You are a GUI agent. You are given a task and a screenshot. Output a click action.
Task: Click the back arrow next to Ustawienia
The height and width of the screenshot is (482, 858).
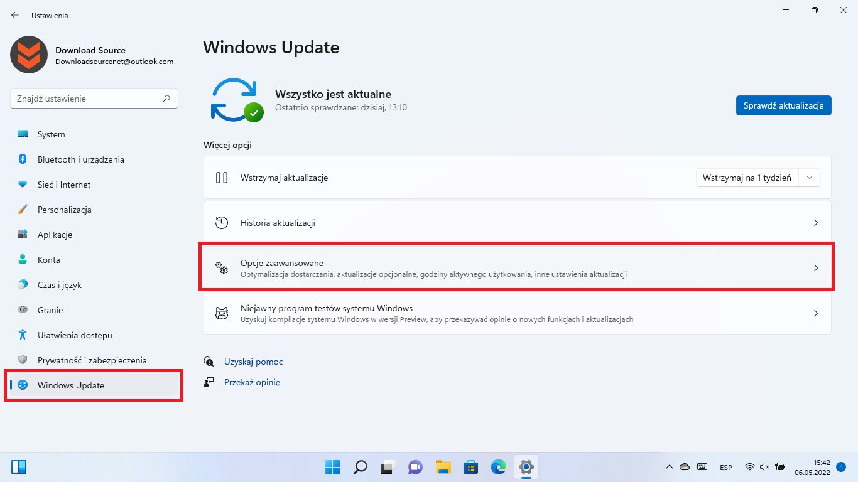pyautogui.click(x=15, y=15)
